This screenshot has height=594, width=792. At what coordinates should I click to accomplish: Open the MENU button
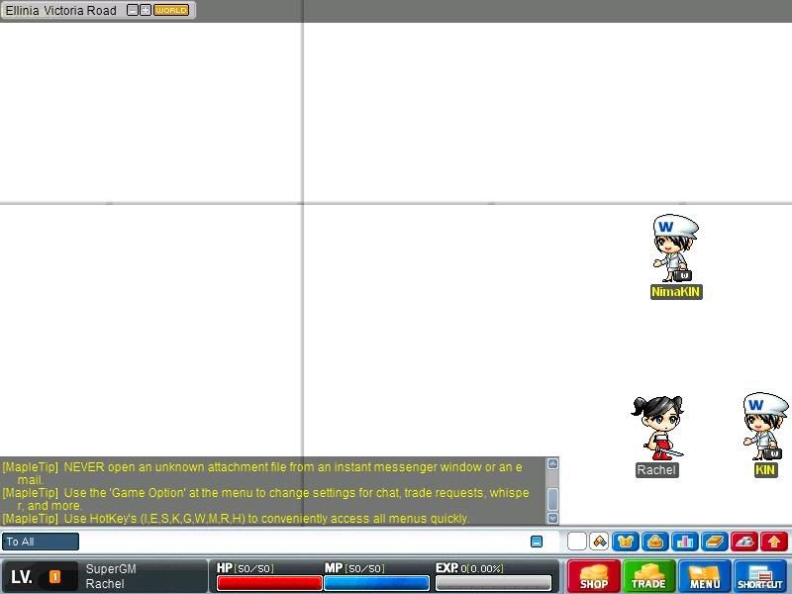704,576
